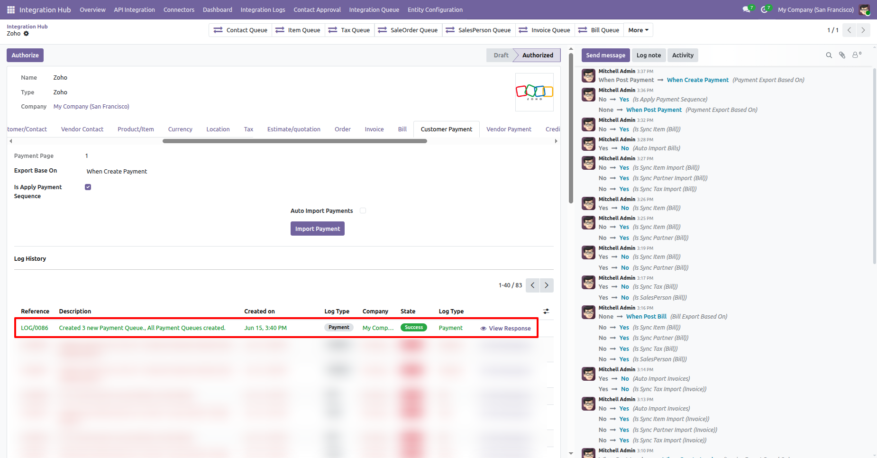The width and height of the screenshot is (877, 458).
Task: Set status to Draft in statusbar
Action: 501,55
